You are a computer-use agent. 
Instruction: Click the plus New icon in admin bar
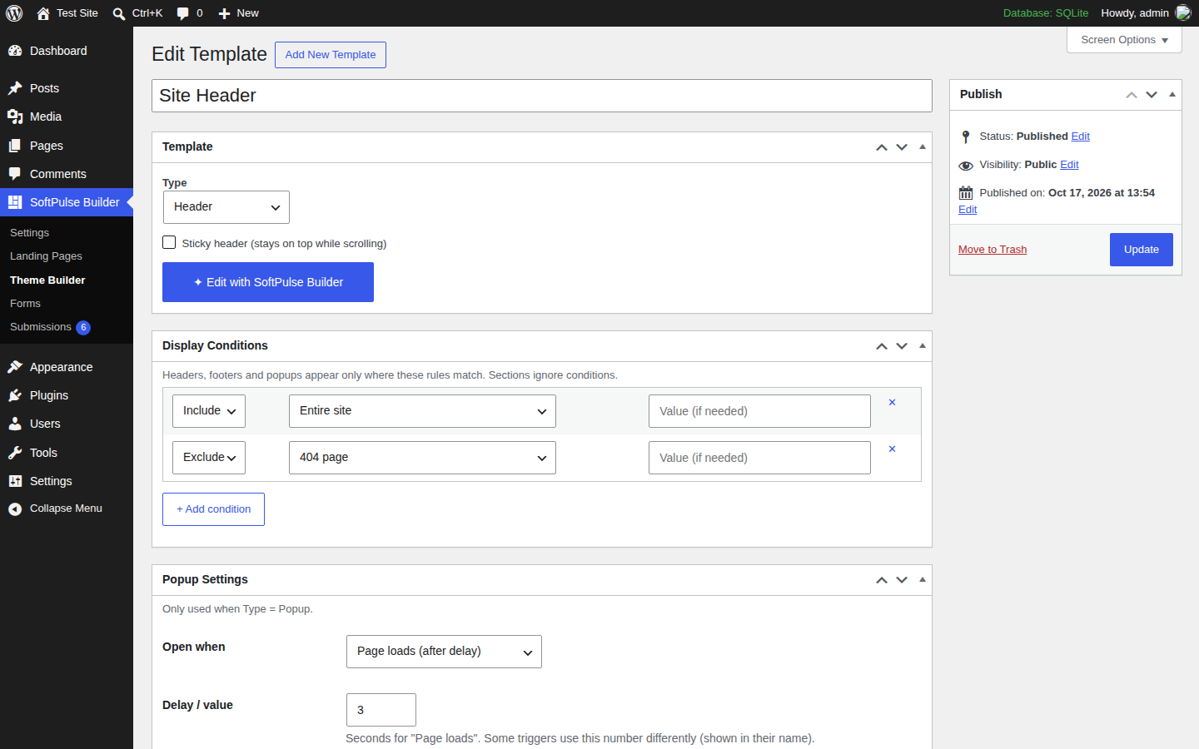click(224, 13)
